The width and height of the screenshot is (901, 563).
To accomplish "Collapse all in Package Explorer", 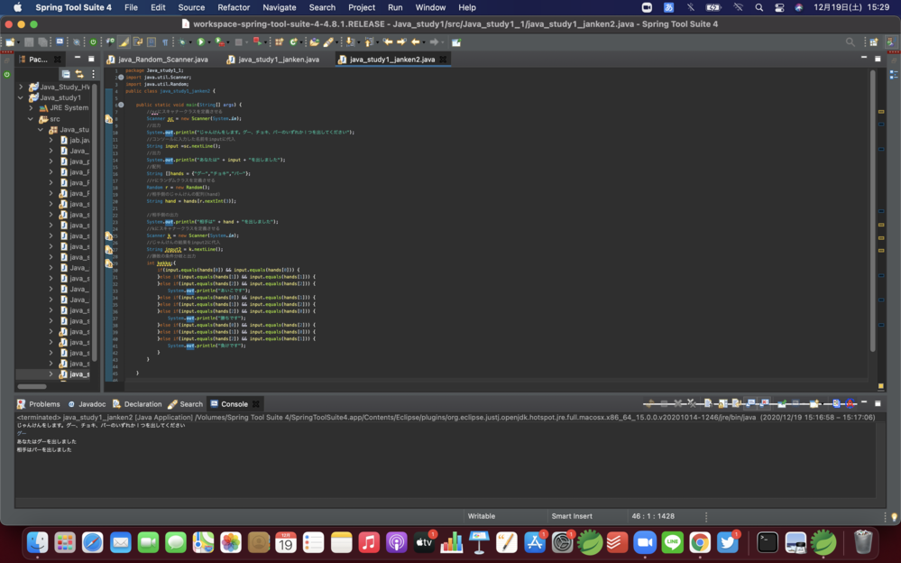I will 66,74.
